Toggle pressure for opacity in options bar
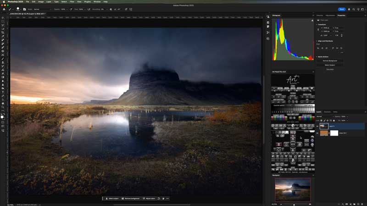This screenshot has width=367, height=206. (71, 9)
